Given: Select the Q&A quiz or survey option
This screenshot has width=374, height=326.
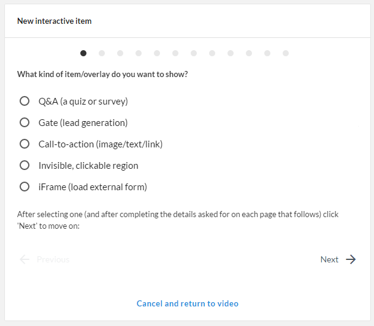Looking at the screenshot, I should pyautogui.click(x=25, y=101).
